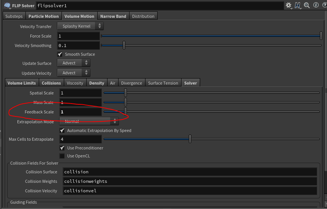The image size is (327, 209).
Task: Open the gear parameter options menu
Action: (289, 5)
